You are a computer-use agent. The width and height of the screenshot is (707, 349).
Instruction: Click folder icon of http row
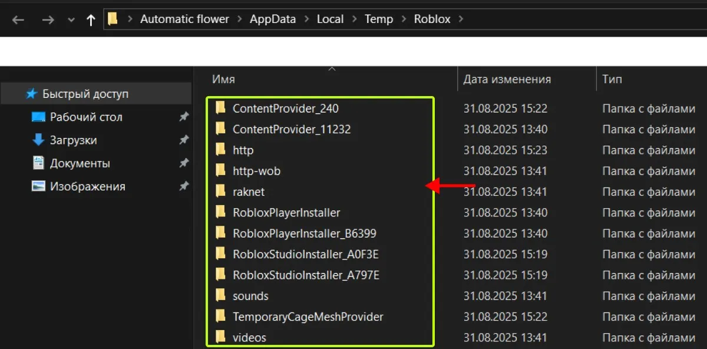(x=220, y=150)
